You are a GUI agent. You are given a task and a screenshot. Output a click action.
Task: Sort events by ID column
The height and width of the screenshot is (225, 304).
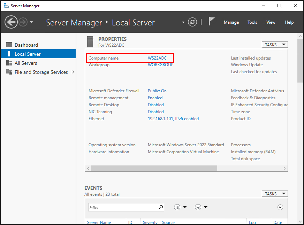130,222
